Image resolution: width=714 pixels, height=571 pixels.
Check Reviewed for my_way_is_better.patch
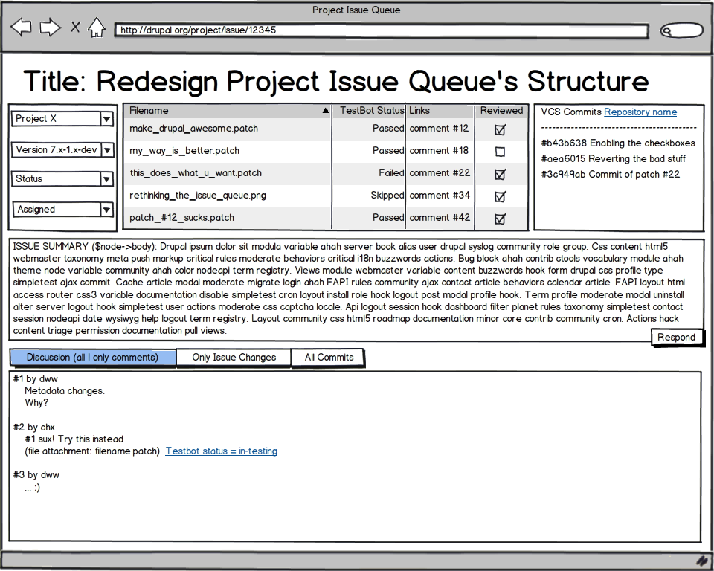(500, 152)
